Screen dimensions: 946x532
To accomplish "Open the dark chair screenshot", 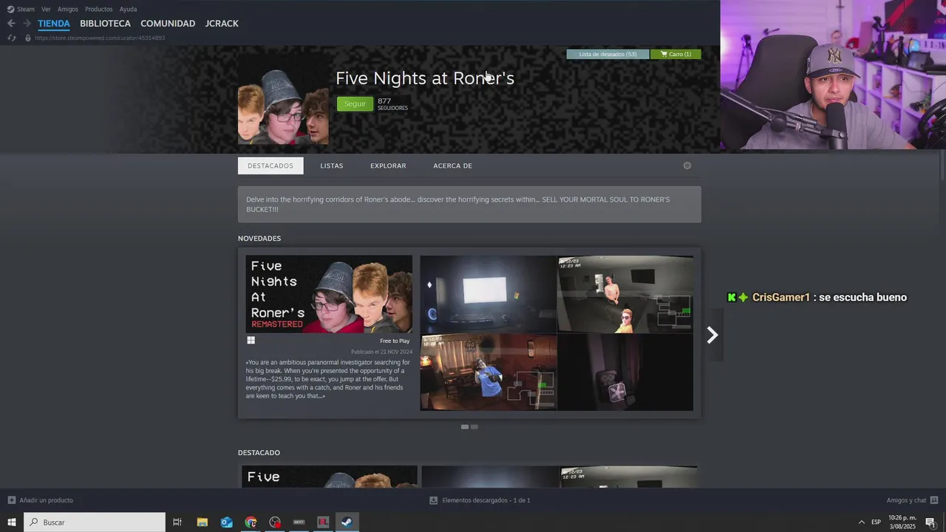I will [625, 372].
